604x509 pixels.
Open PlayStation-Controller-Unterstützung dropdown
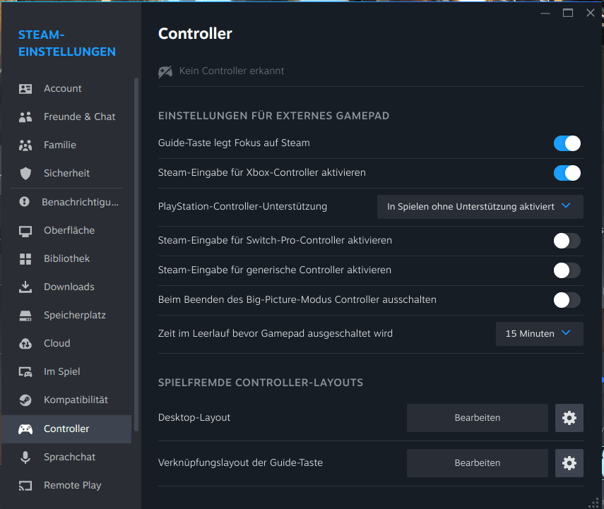480,207
